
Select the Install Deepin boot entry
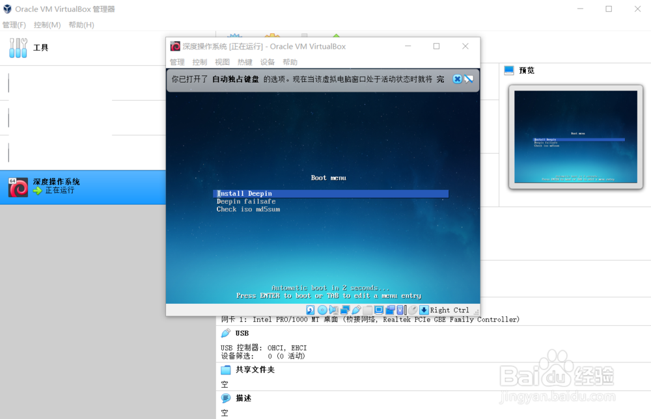tap(331, 193)
